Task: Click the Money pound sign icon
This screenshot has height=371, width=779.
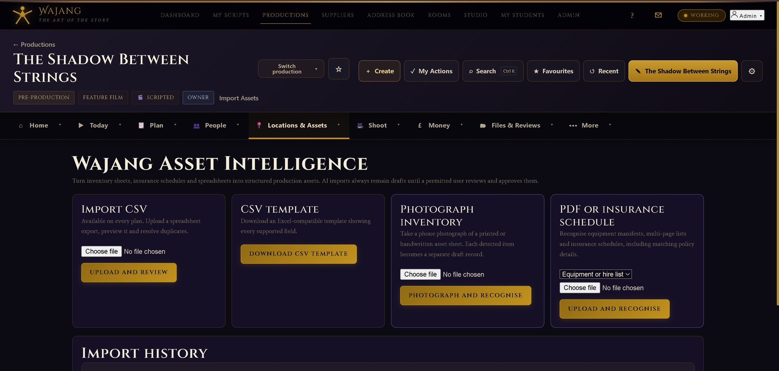Action: 420,125
